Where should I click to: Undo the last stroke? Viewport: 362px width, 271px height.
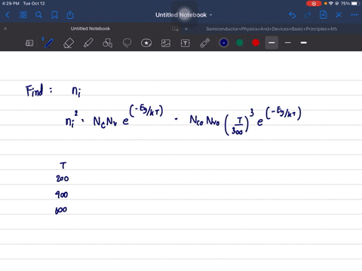coord(292,15)
